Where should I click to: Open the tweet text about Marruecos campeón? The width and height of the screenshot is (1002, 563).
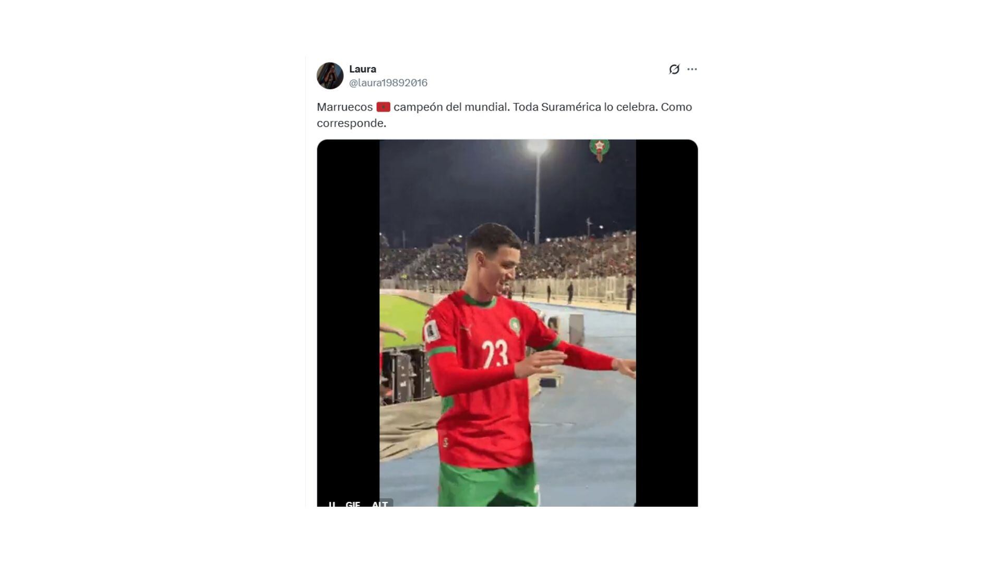point(505,115)
